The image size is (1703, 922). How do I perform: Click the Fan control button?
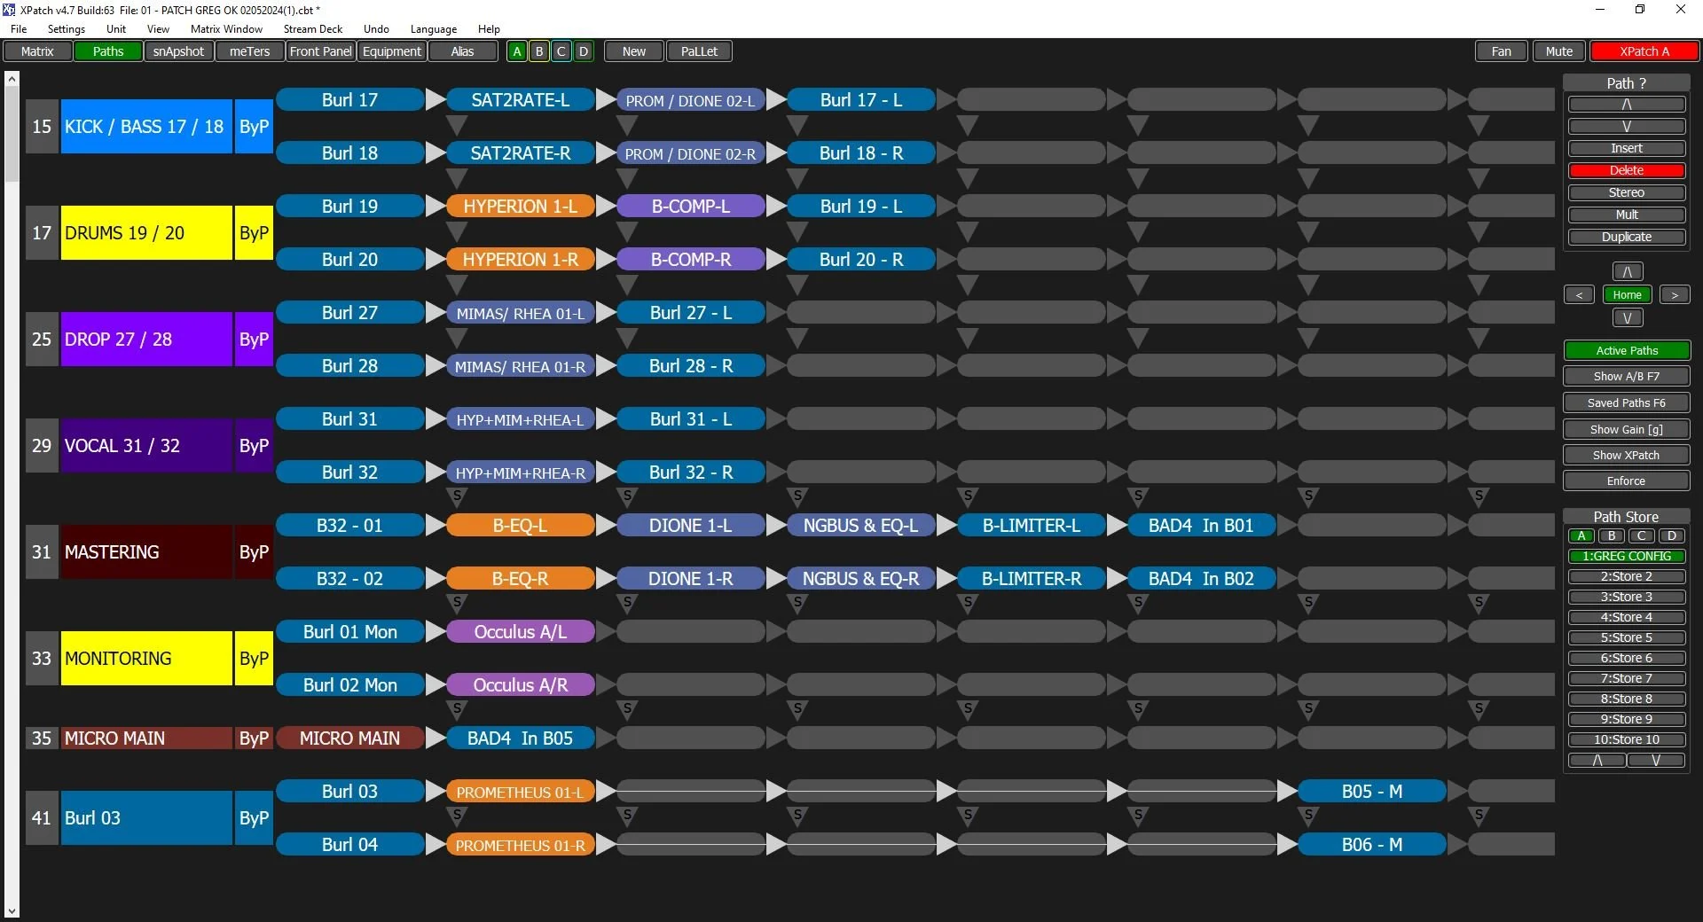coord(1500,51)
